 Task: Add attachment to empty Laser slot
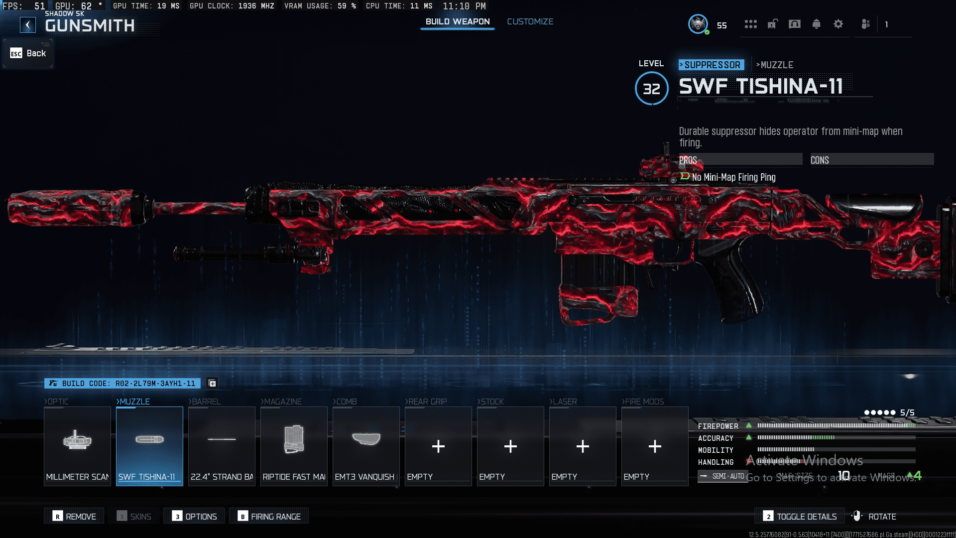click(583, 446)
